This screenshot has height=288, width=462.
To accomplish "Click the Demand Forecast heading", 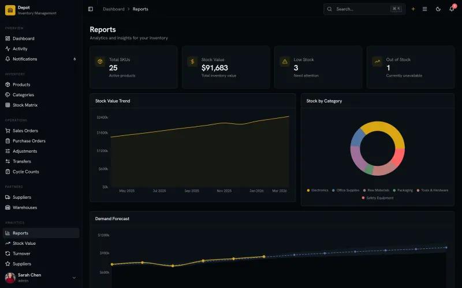I will (112, 219).
